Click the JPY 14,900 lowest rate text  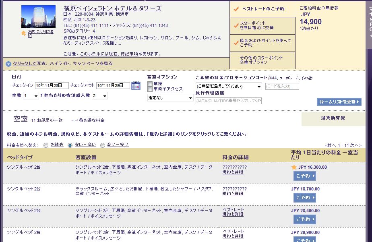coord(310,22)
